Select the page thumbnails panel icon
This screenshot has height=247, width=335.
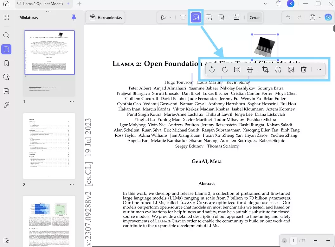point(6,49)
